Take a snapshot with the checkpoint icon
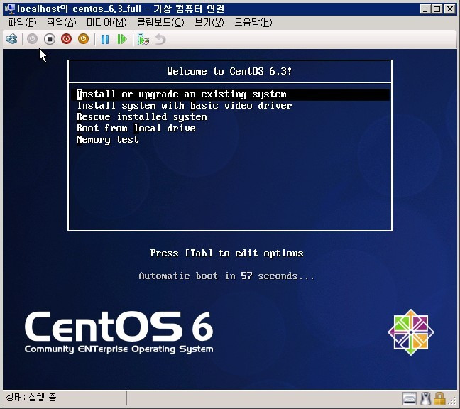This screenshot has height=409, width=460. (143, 39)
